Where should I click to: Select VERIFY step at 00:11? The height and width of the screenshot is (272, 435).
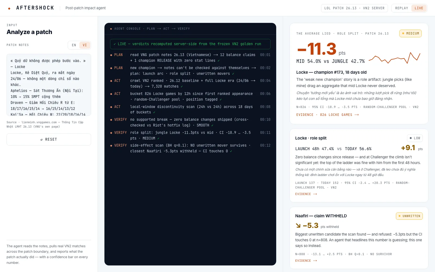(x=190, y=135)
